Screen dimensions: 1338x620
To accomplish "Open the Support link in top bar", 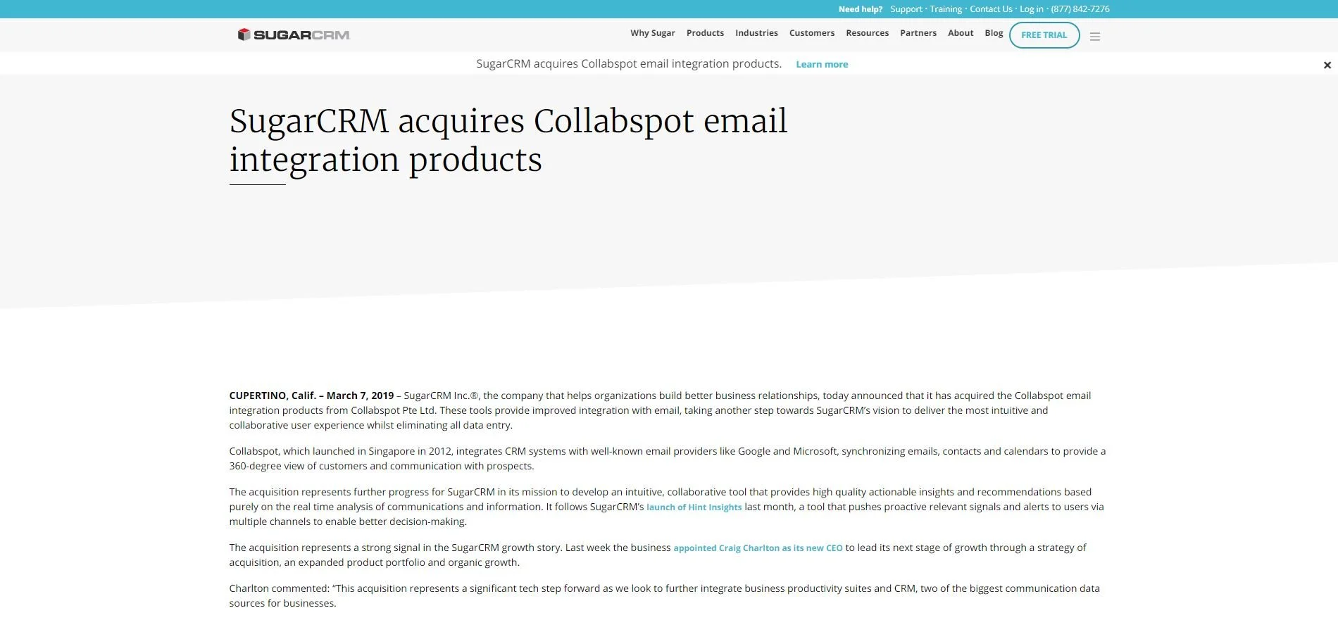I will pos(906,9).
